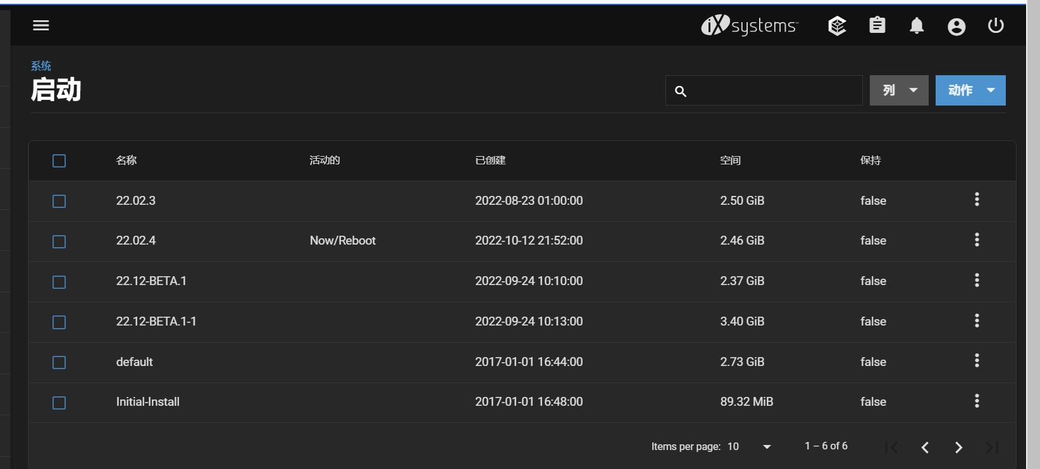This screenshot has height=469, width=1040.
Task: Open options menu for 22.02.4 row
Action: [x=977, y=240]
